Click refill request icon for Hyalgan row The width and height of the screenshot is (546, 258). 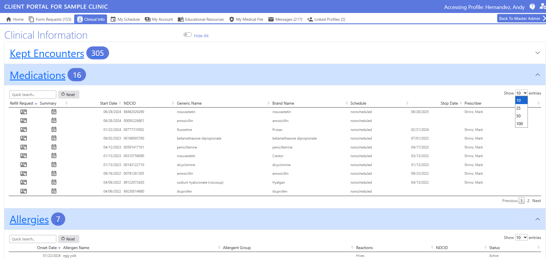pyautogui.click(x=24, y=182)
